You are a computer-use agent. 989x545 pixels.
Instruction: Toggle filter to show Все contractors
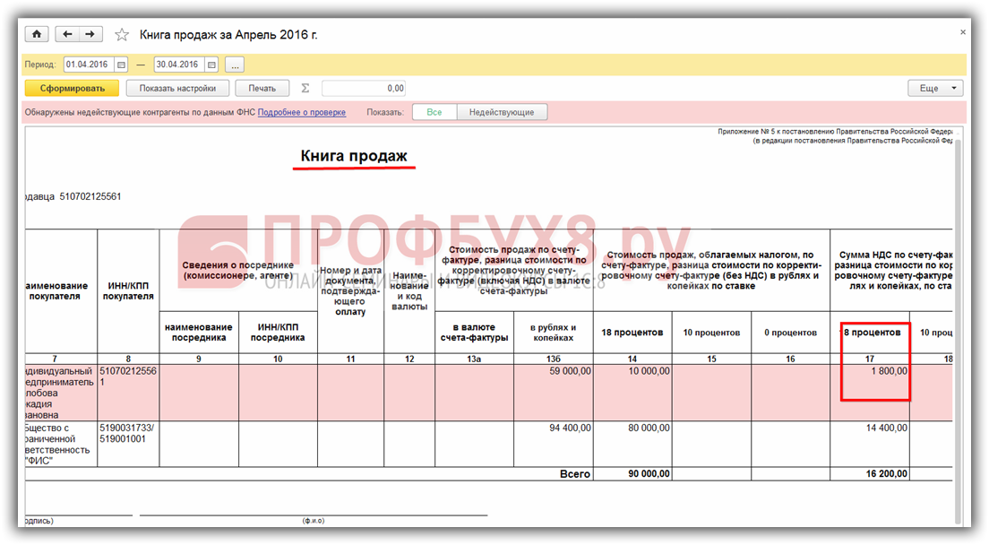tap(434, 112)
